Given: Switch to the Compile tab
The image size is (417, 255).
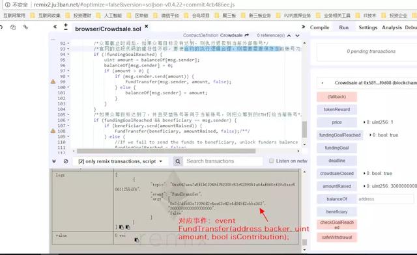Looking at the screenshot, I should pos(319,27).
